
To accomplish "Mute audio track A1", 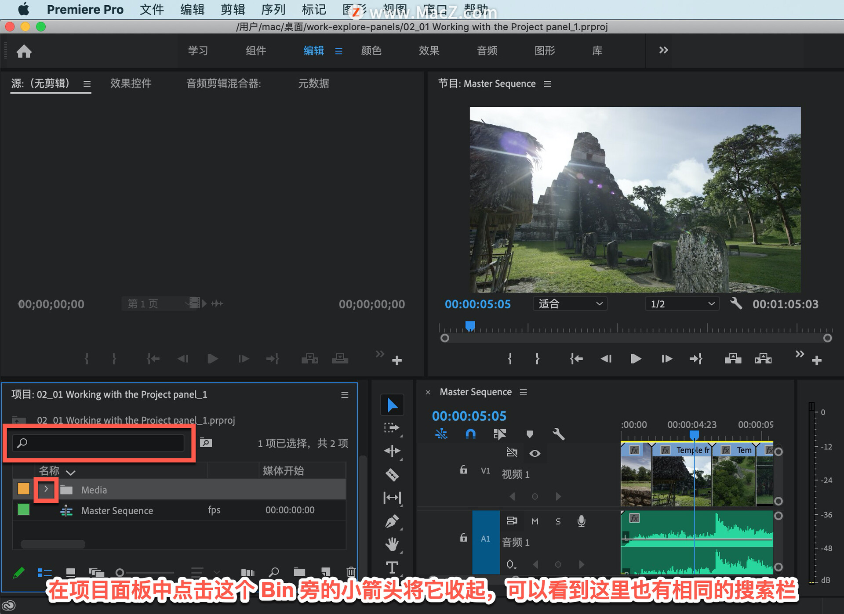I will click(535, 521).
